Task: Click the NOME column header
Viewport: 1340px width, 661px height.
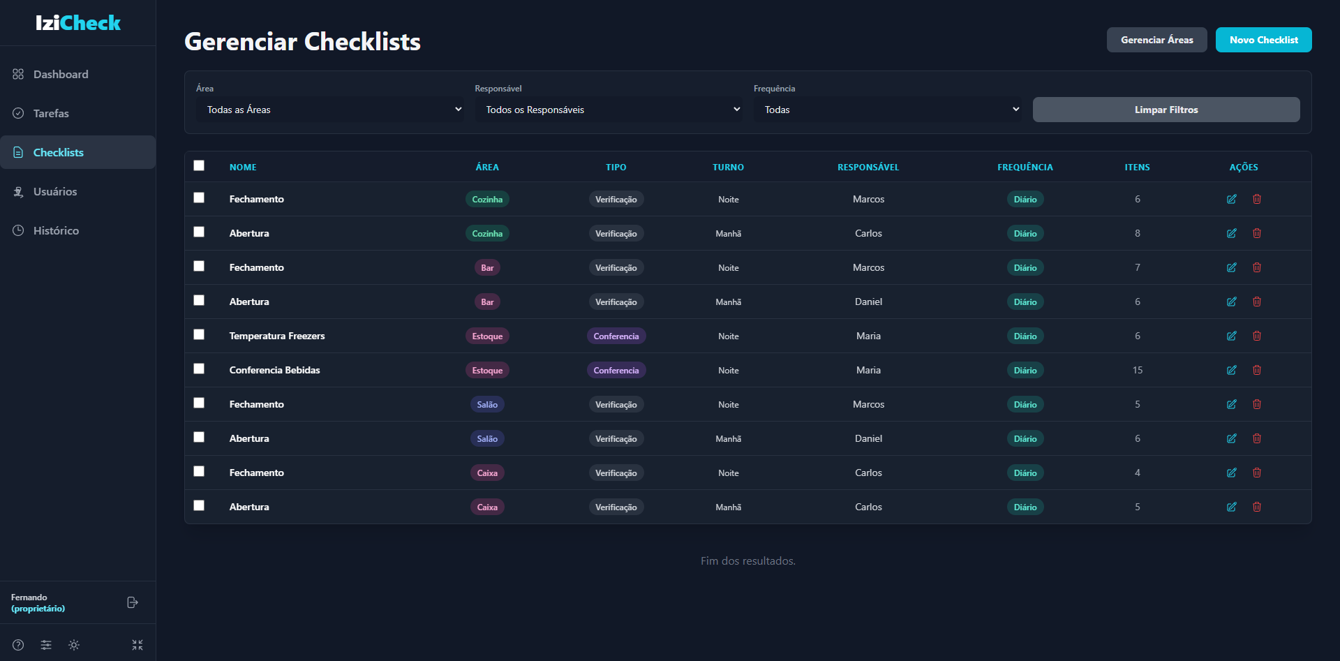Action: pos(243,168)
